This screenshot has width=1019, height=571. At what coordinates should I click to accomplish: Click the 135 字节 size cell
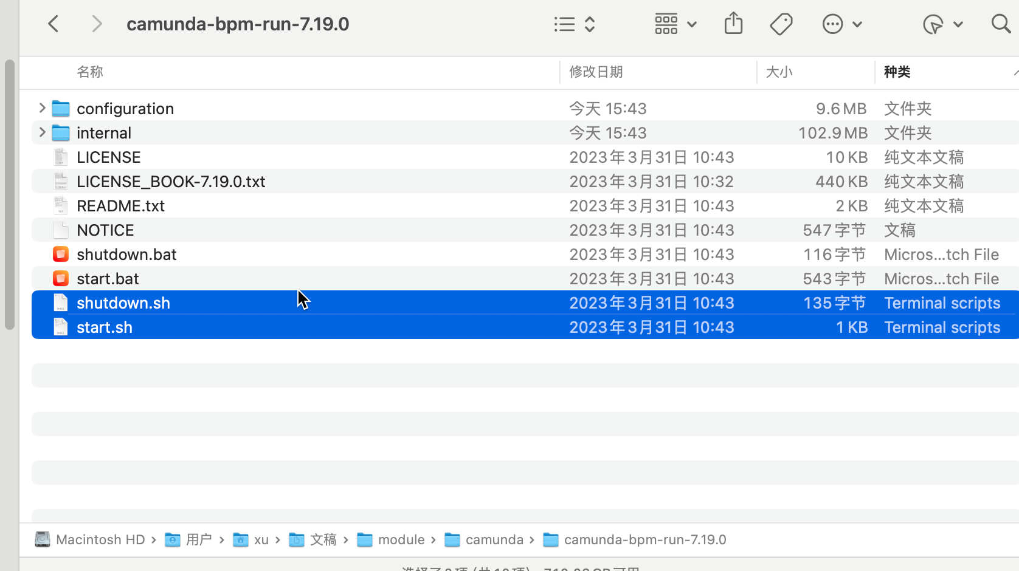coord(834,303)
